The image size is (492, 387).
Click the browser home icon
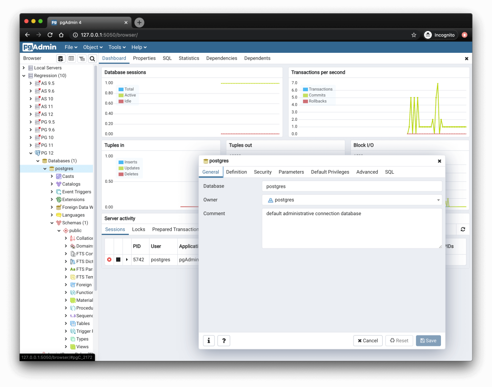point(61,35)
